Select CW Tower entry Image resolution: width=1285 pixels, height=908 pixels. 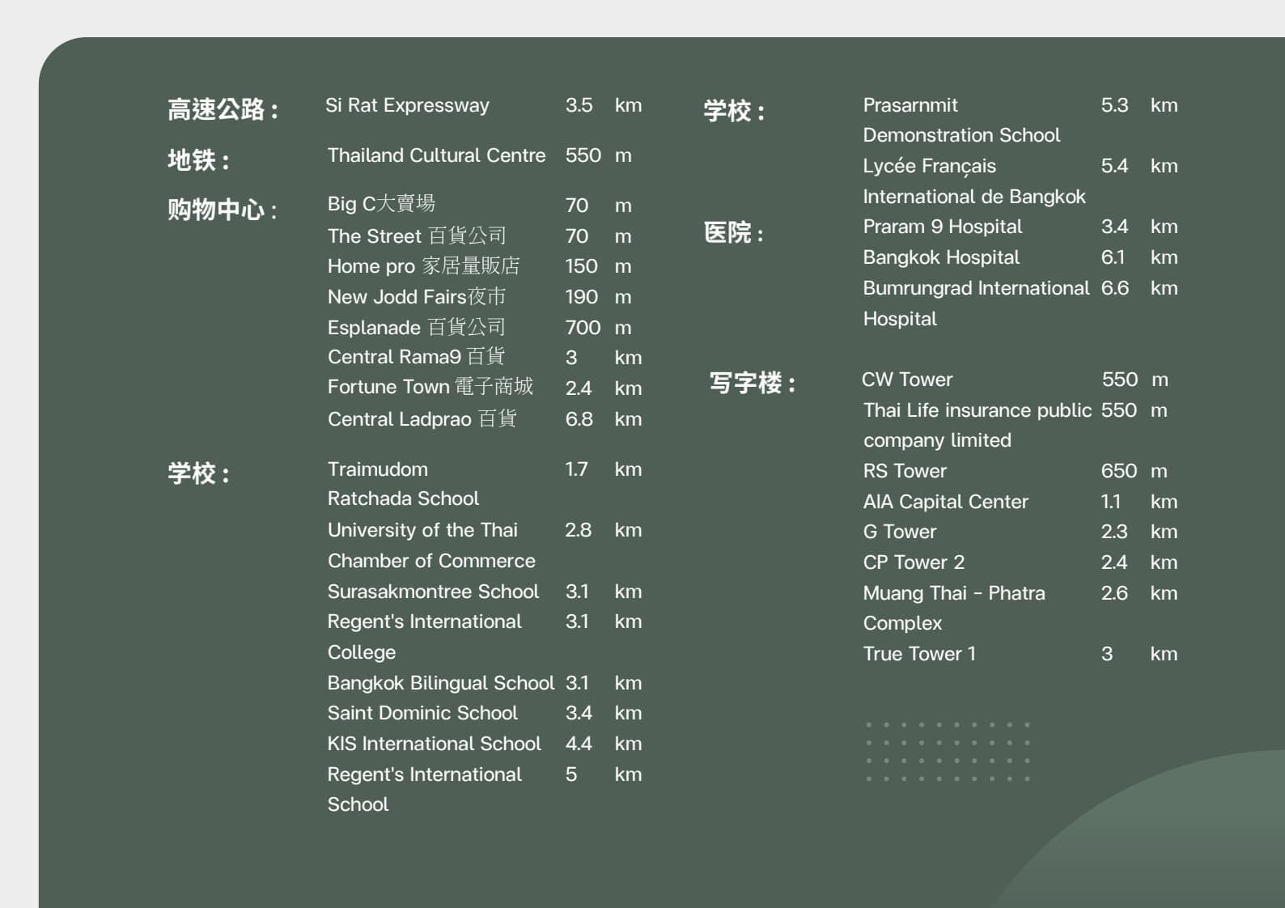tap(907, 380)
